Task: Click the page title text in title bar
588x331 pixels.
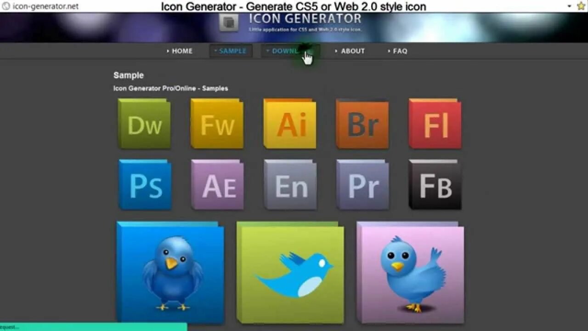Action: [x=294, y=6]
